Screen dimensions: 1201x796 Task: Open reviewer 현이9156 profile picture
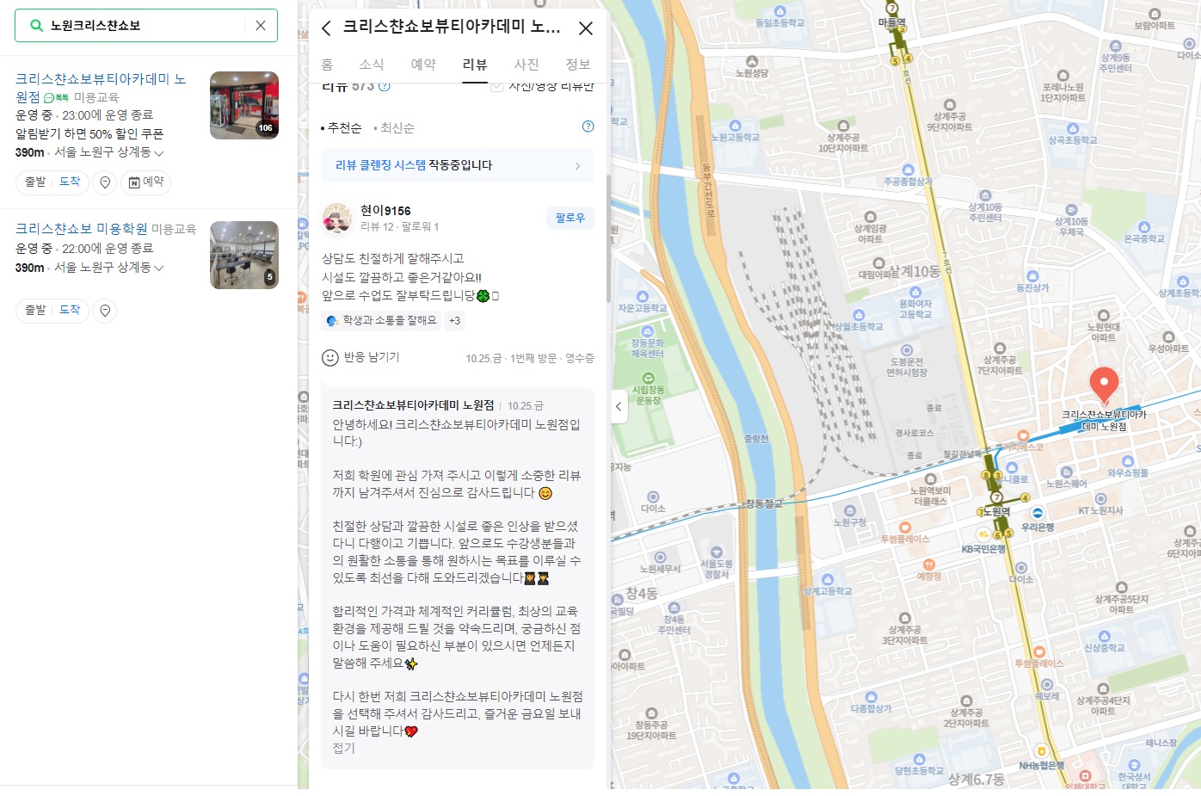click(336, 219)
